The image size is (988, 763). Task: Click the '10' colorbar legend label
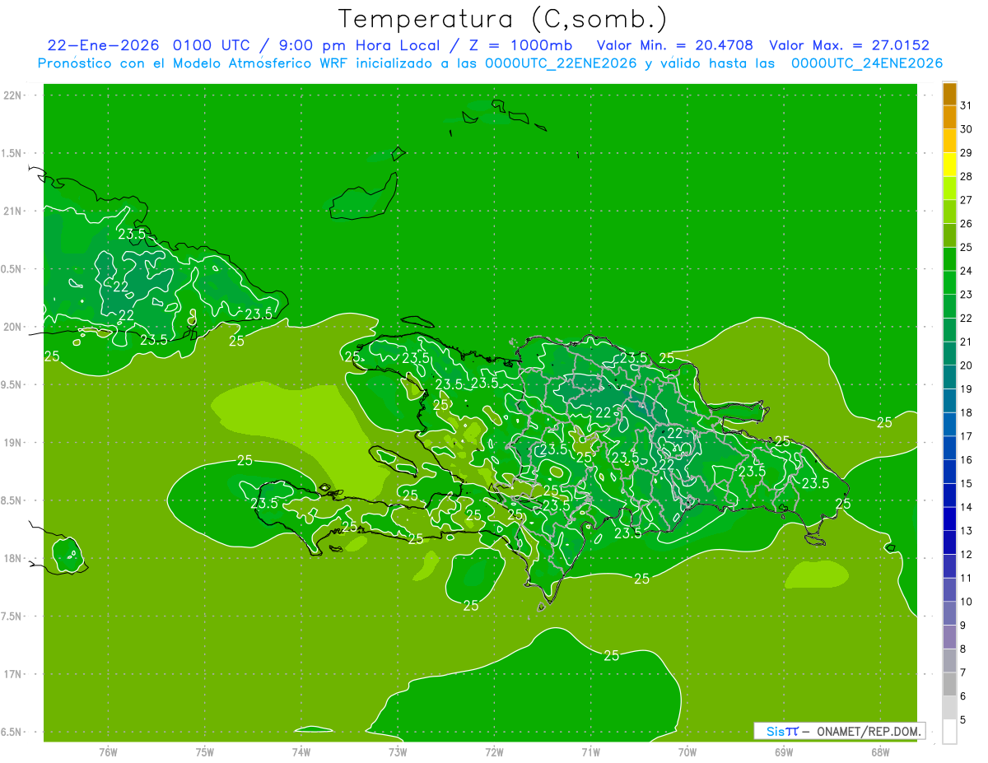tap(967, 602)
